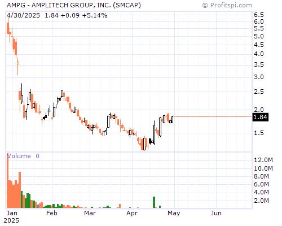Click the price change value +0.09
Screen dimensions: 282x226
click(x=70, y=15)
